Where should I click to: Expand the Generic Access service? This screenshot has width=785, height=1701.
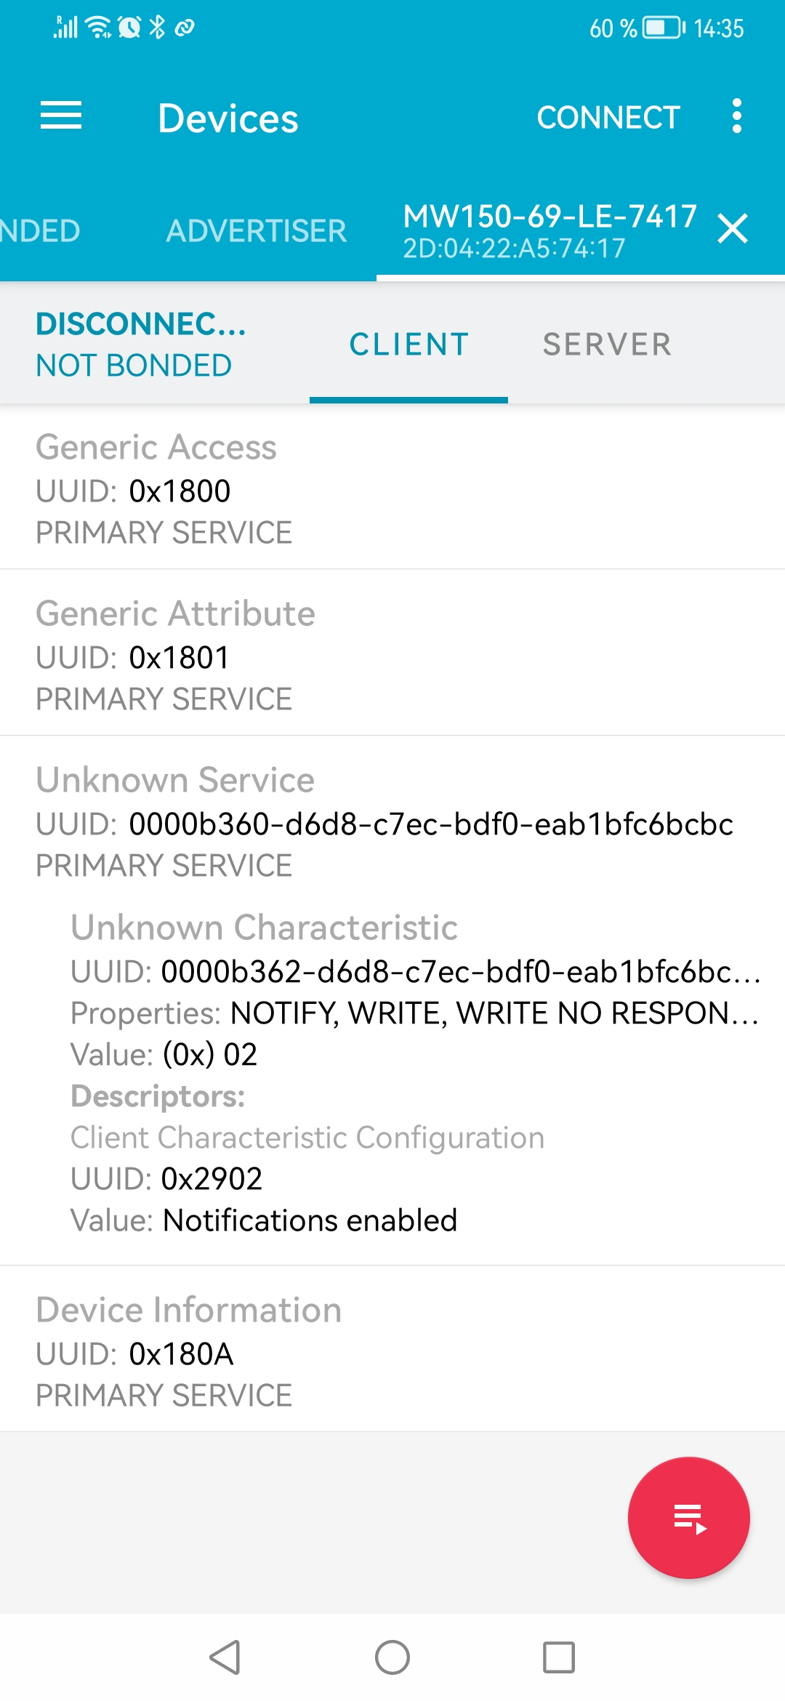392,488
